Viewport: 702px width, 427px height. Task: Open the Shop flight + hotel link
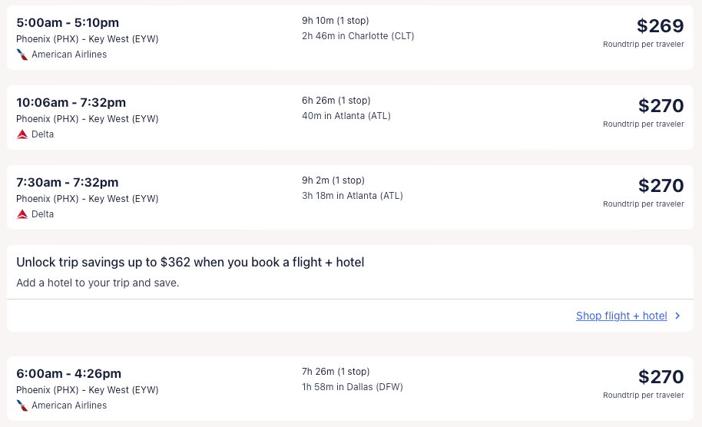pyautogui.click(x=621, y=316)
